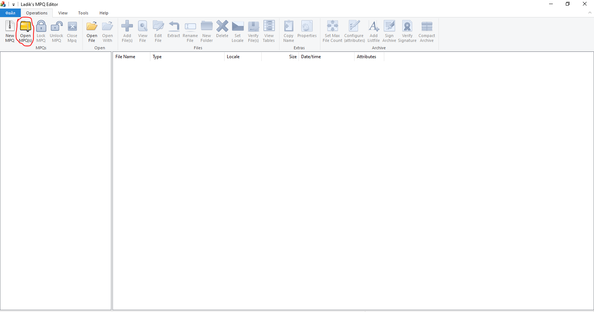This screenshot has height=312, width=594.
Task: Click the New MPQ icon
Action: [10, 26]
